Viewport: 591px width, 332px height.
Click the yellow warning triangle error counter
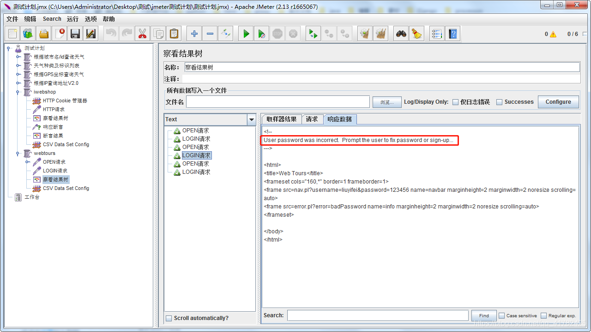553,34
